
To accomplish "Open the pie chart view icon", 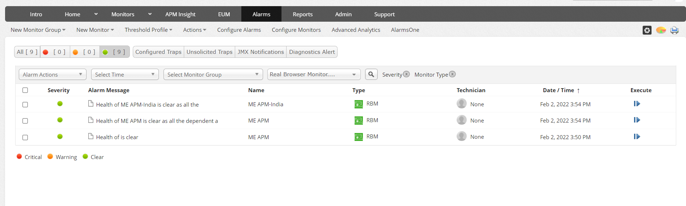I will point(661,30).
